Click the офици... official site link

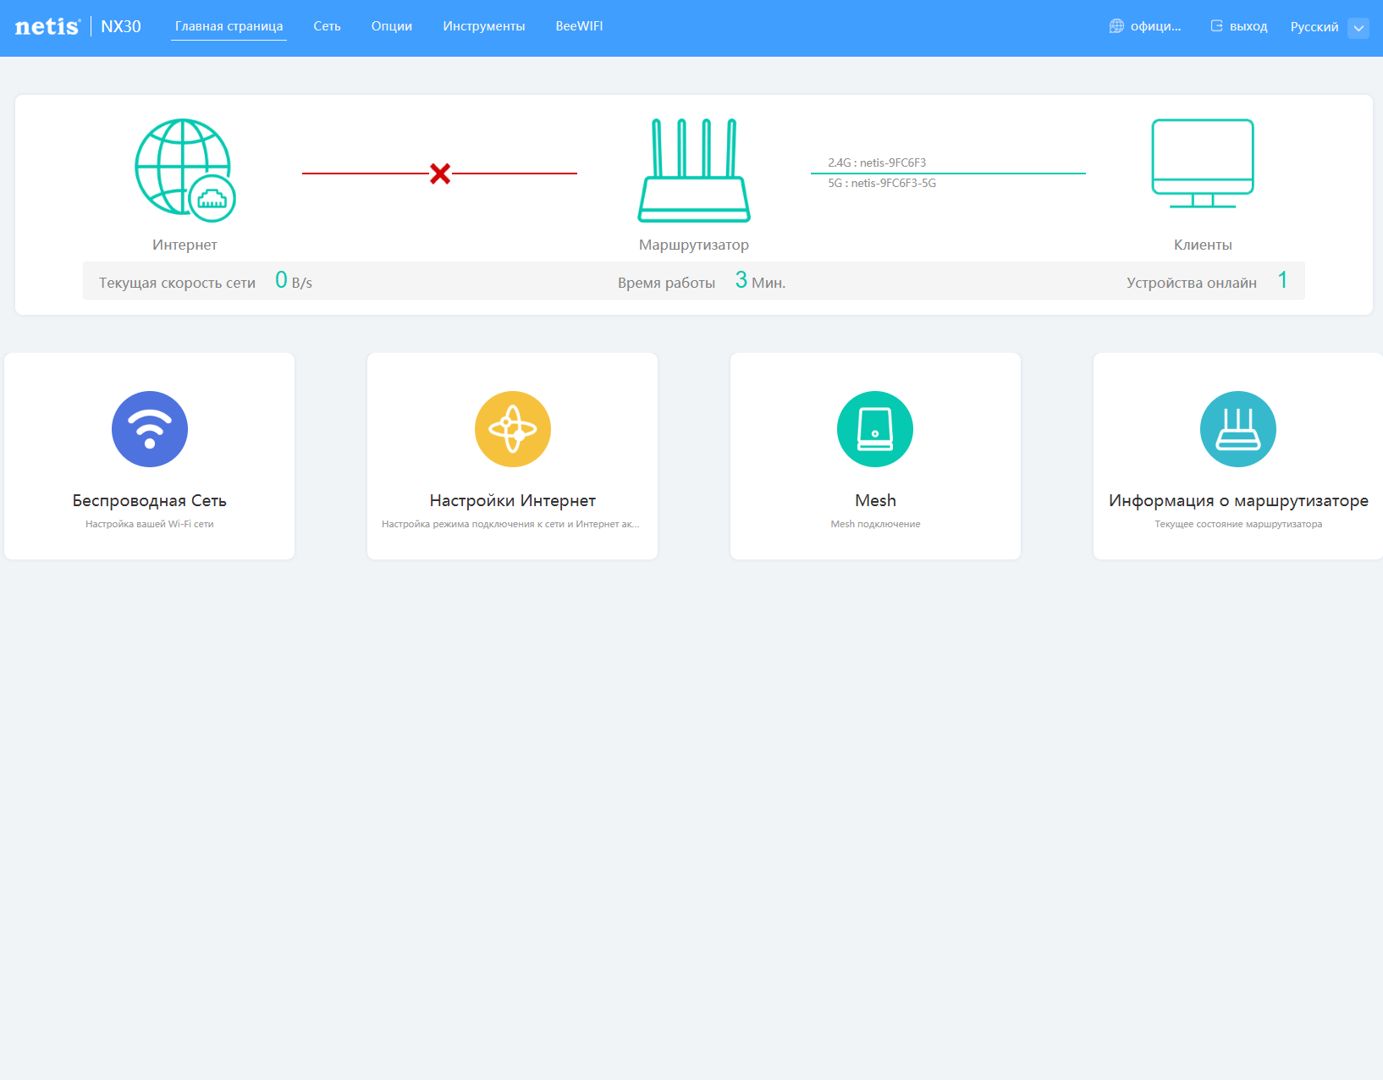(1155, 26)
